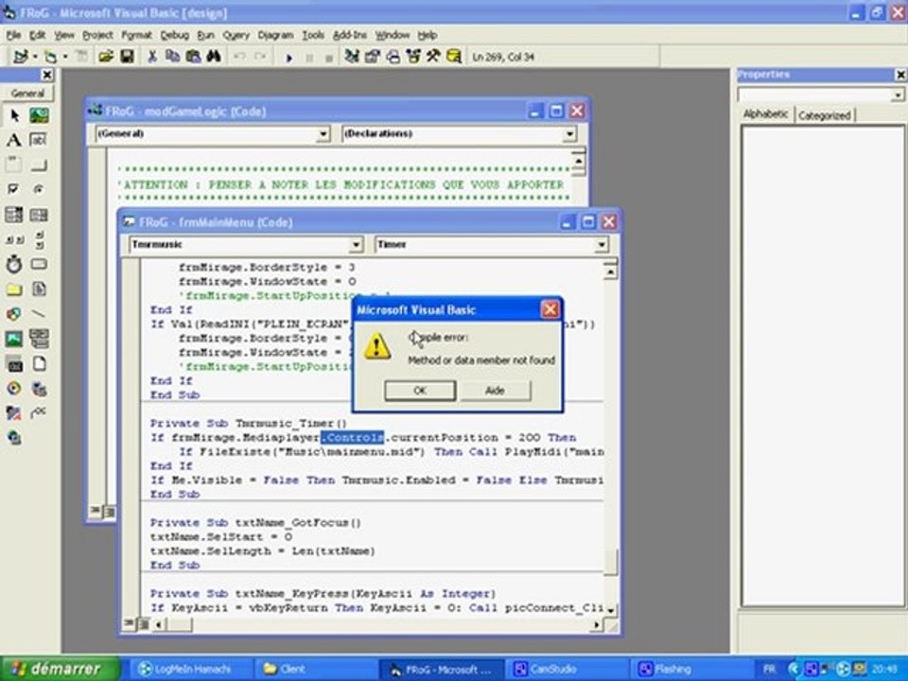Click the 'Private Sub txtName_GotFocus()' code line

(x=255, y=523)
